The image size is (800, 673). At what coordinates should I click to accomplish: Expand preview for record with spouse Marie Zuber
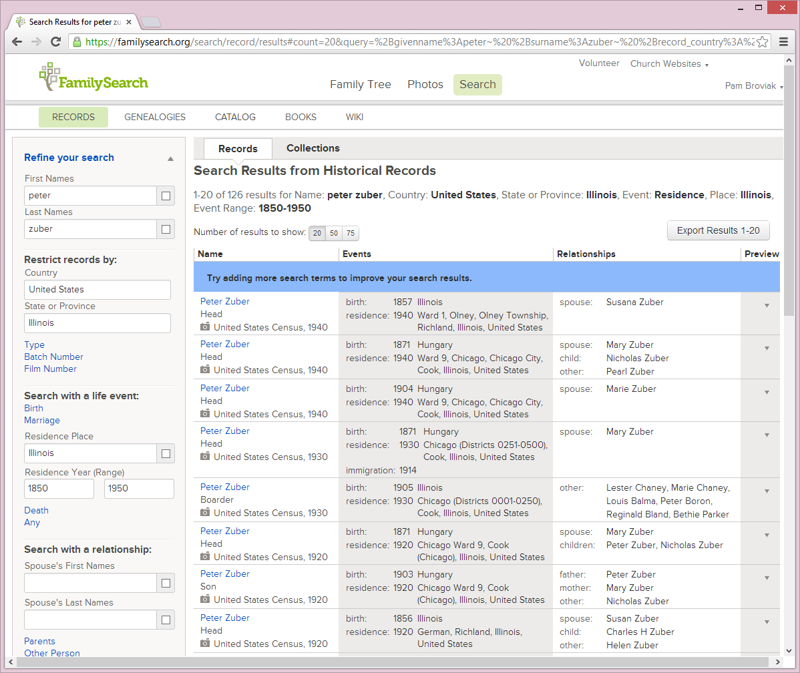click(x=767, y=393)
